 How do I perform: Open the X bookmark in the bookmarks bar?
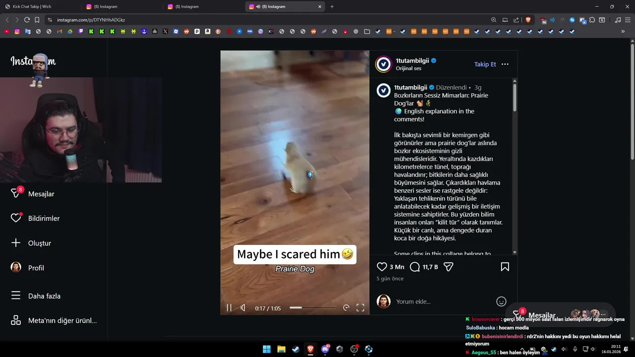coord(165,31)
